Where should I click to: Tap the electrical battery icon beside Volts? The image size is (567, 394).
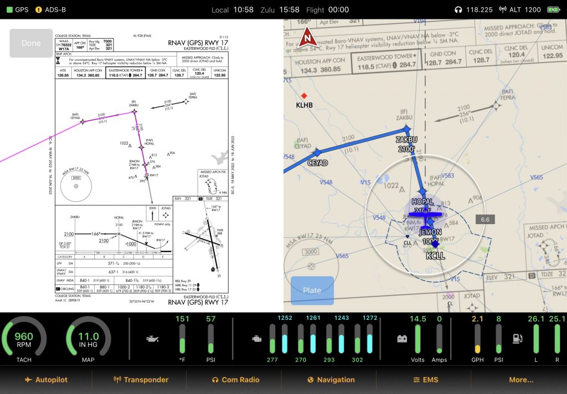402,339
